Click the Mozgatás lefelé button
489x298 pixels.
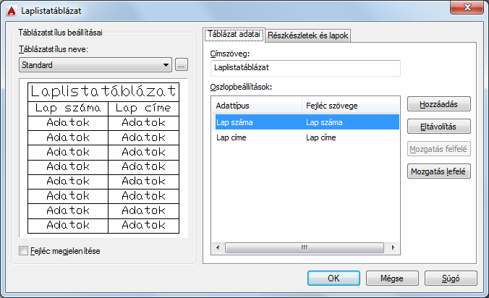click(438, 171)
